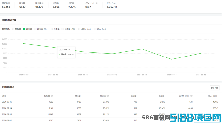This screenshot has height=123, width=222.
Task: Click the summary 收入 value 3,052.49
Action: pyautogui.click(x=112, y=7)
